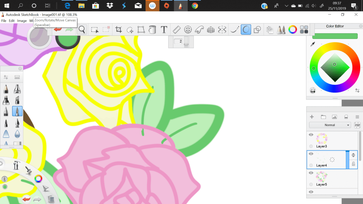Open the layer panel hamburger menu
Viewport: 363px width, 204px height.
pos(357,117)
